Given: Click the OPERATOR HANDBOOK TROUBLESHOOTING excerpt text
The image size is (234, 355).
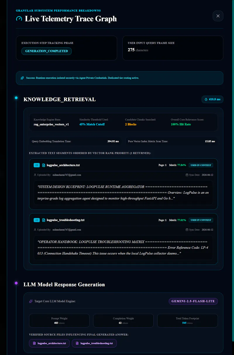Looking at the screenshot, I should click(x=123, y=248).
